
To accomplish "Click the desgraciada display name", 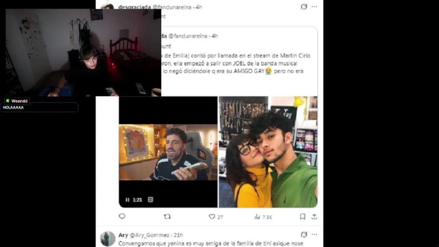I will coord(134,7).
